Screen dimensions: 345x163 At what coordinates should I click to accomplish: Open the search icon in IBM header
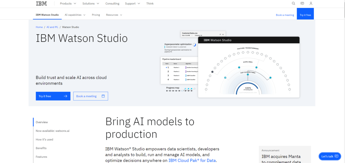tap(293, 3)
